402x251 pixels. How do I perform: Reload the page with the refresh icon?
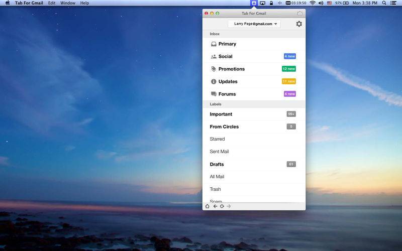tap(222, 206)
